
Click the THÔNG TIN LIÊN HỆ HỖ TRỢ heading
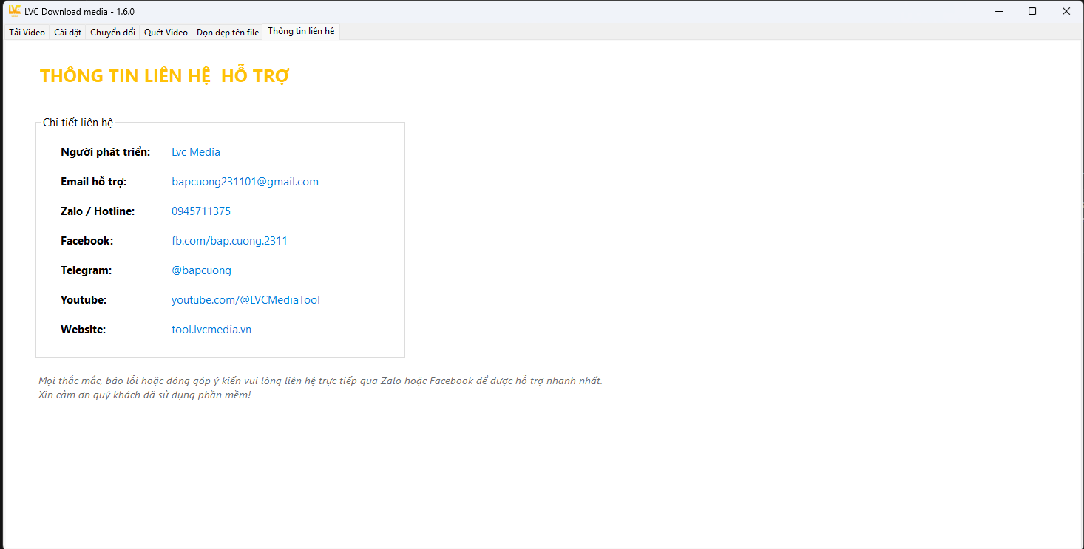(164, 76)
